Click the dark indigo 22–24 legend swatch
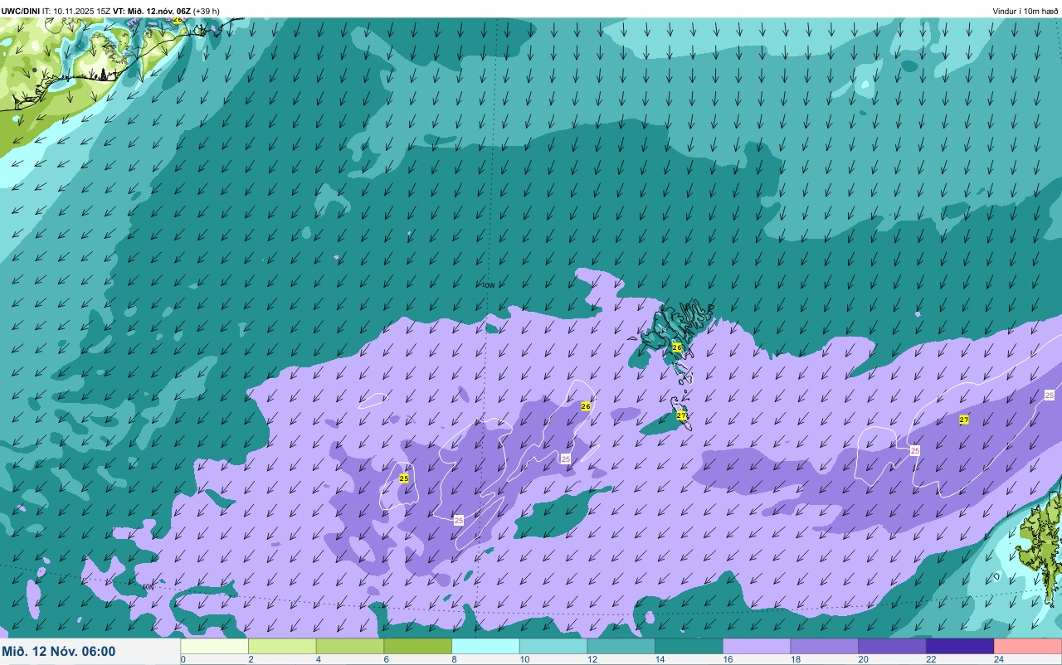 click(960, 646)
